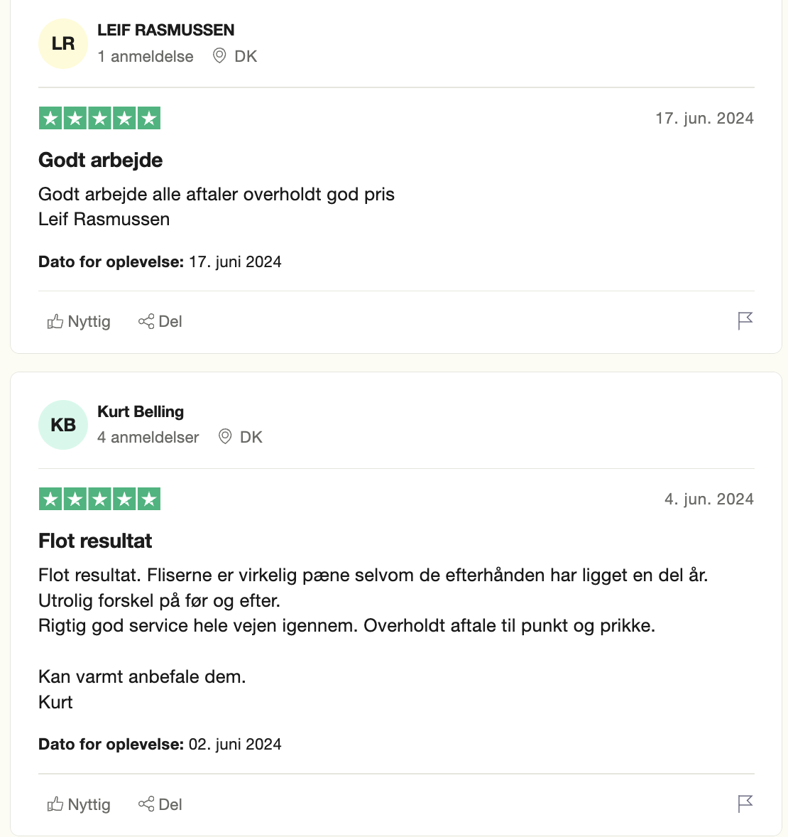Share the 'Flot resultat' review via Del
The height and width of the screenshot is (837, 788).
coord(160,804)
